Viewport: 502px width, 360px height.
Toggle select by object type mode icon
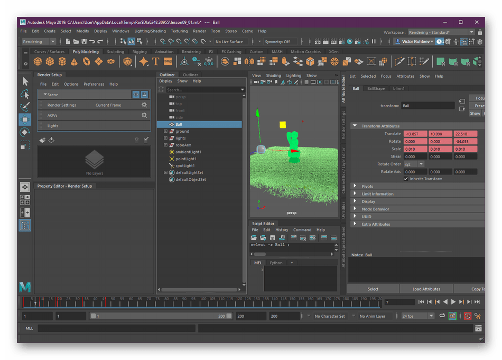pyautogui.click(x=132, y=41)
